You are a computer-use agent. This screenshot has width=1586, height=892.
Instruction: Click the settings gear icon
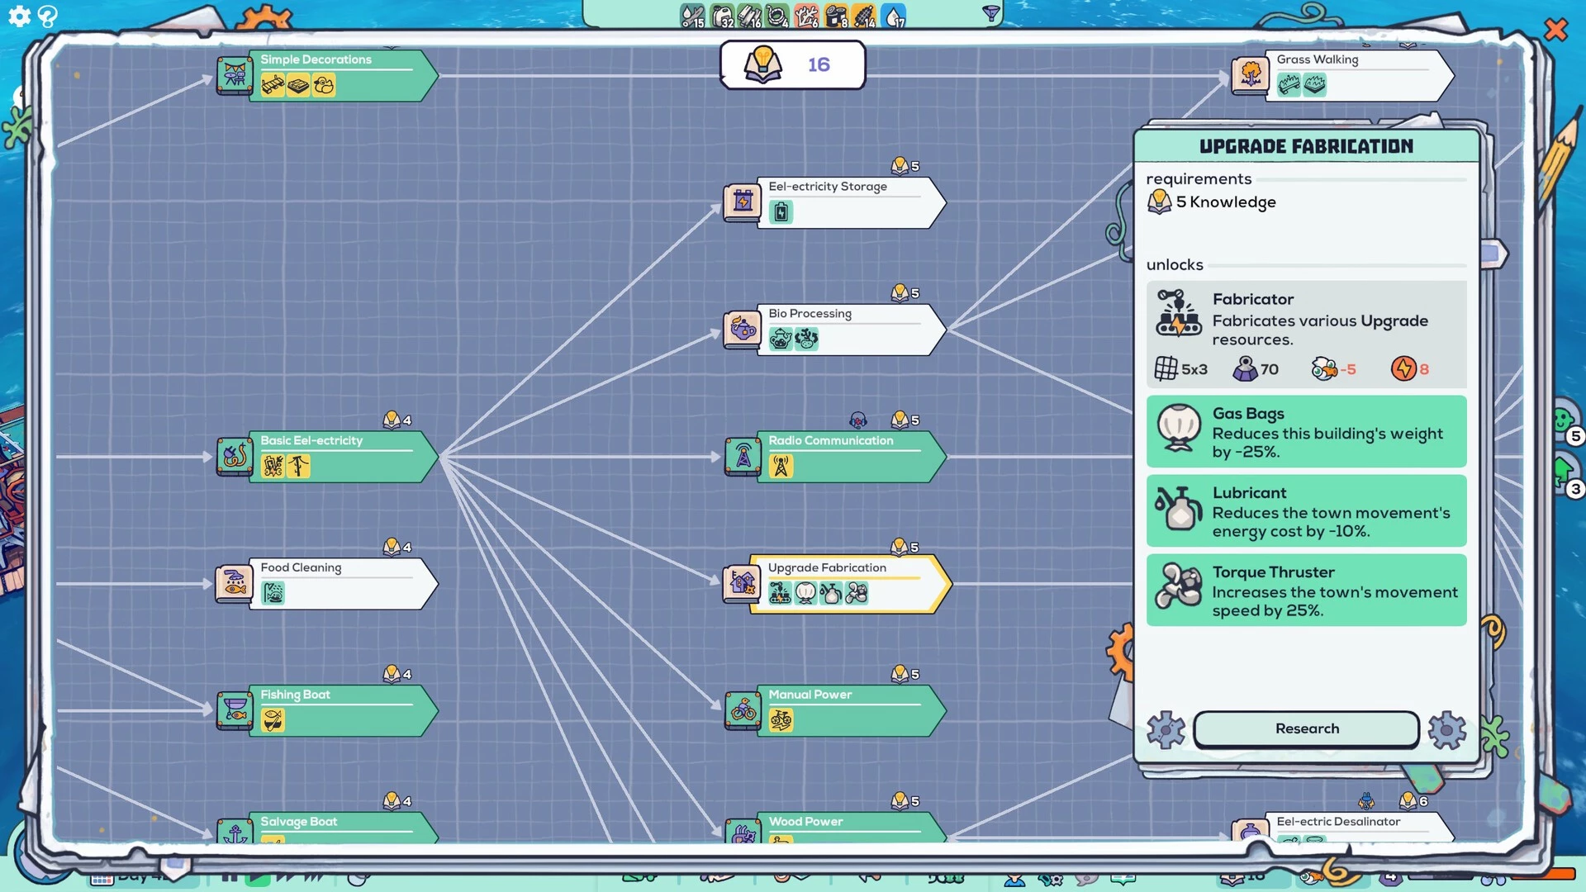18,16
